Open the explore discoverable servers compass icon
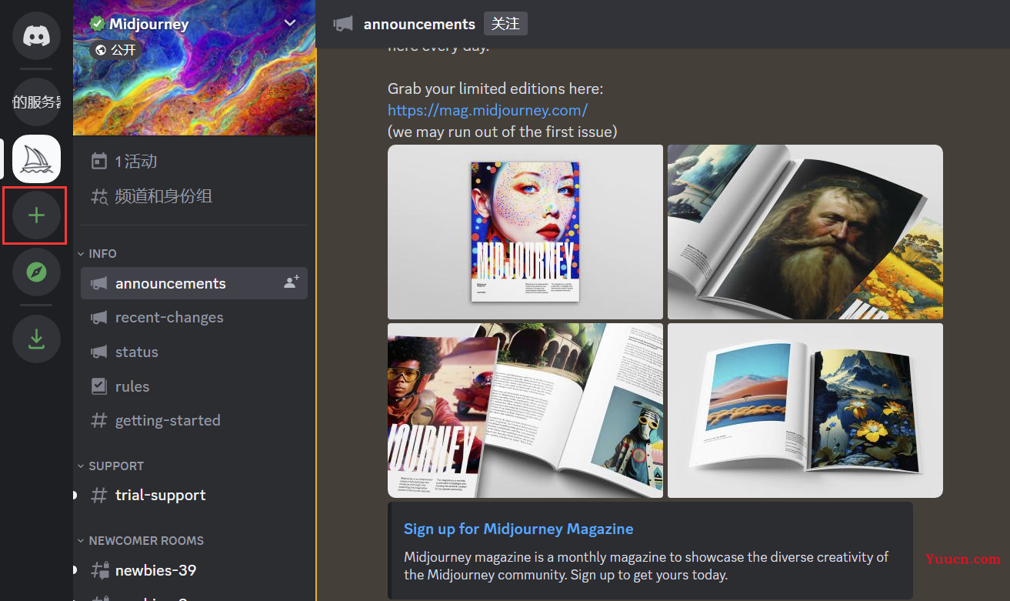The width and height of the screenshot is (1010, 601). tap(36, 272)
